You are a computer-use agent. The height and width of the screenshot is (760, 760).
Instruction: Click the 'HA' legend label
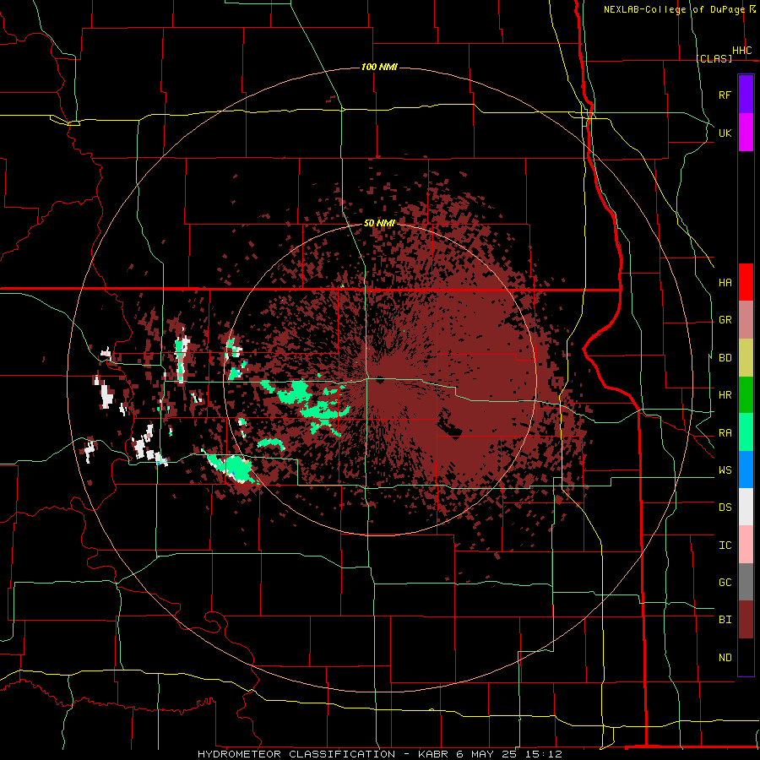[725, 283]
